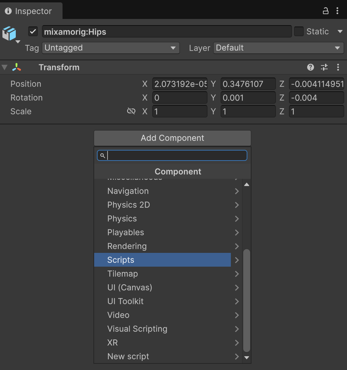Collapse the Transform component foldout
347x370 pixels.
pyautogui.click(x=4, y=67)
